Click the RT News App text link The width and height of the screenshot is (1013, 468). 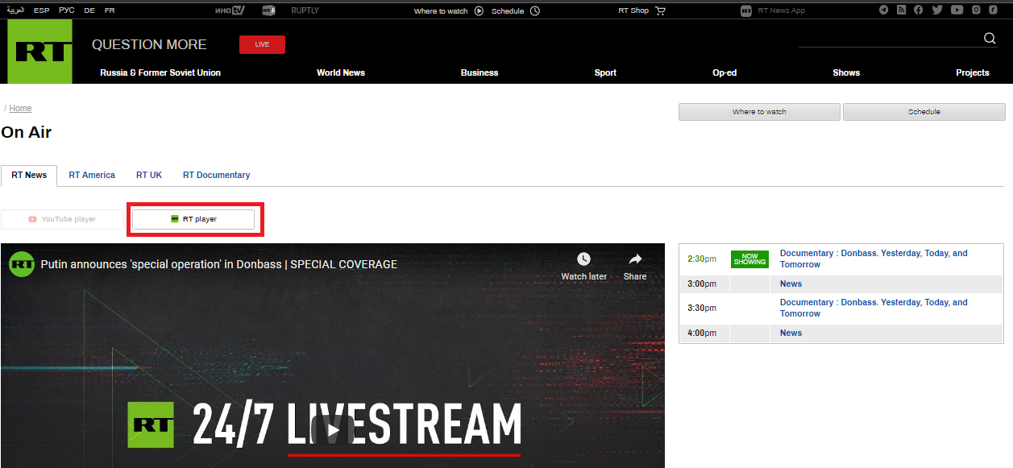[x=782, y=11]
